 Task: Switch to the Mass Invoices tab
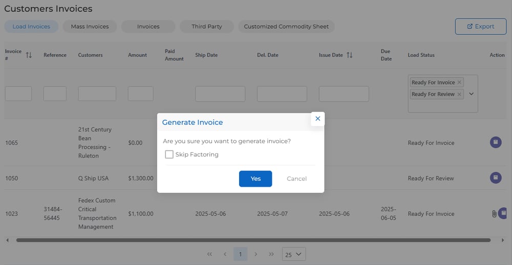tap(90, 27)
